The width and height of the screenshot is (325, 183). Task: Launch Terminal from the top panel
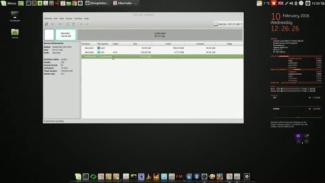tap(28, 4)
